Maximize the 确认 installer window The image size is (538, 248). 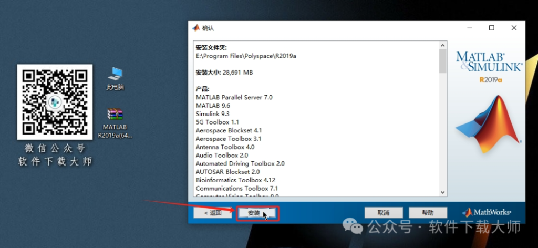point(492,28)
